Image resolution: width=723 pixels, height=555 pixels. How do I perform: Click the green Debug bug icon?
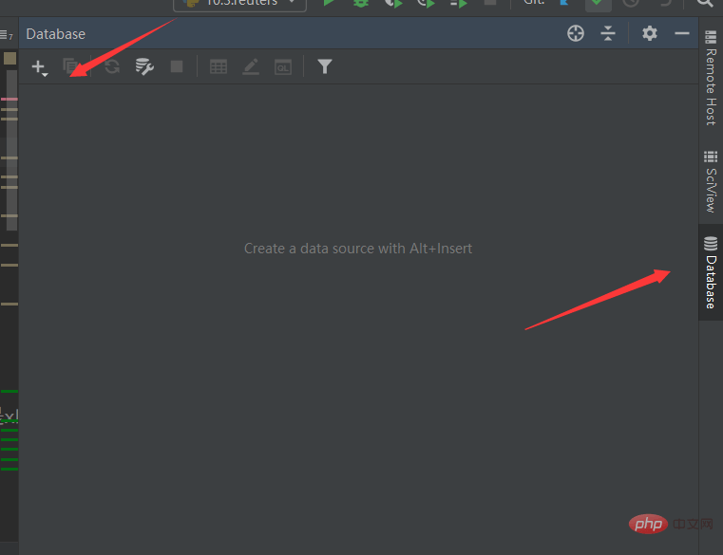(x=361, y=3)
